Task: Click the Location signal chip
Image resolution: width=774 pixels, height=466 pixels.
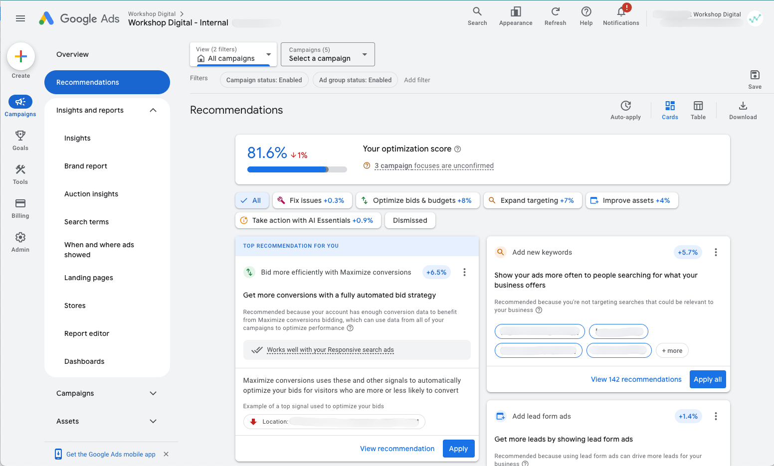Action: (x=334, y=422)
